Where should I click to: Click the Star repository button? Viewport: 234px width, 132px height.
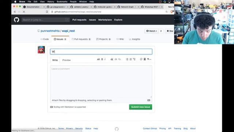(170, 31)
